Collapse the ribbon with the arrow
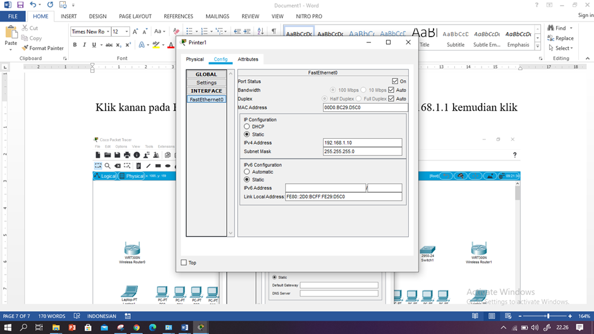The height and width of the screenshot is (334, 594). pyautogui.click(x=588, y=58)
